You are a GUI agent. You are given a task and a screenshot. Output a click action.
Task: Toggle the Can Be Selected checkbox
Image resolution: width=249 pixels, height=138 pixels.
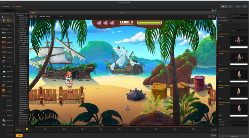tap(231, 21)
